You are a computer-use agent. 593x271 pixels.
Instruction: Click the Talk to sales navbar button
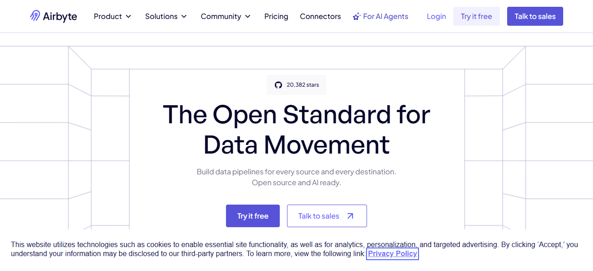coord(535,16)
